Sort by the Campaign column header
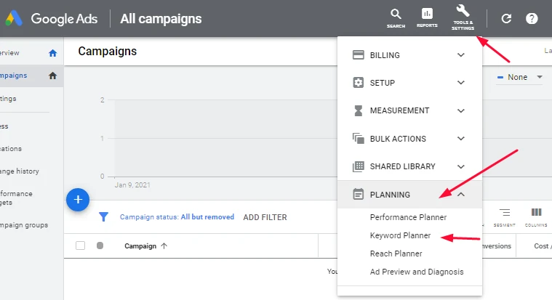 [140, 246]
